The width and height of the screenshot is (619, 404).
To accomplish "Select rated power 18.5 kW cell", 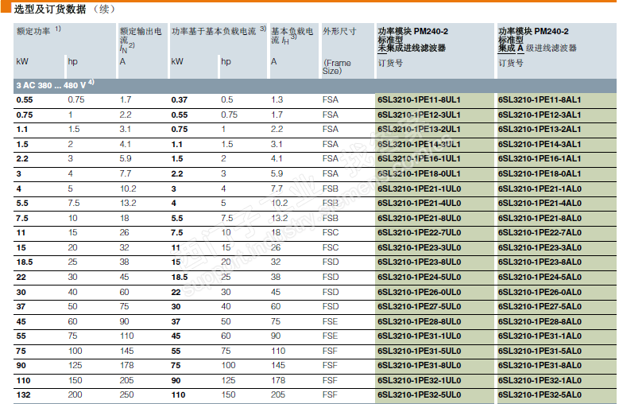I will (x=25, y=262).
